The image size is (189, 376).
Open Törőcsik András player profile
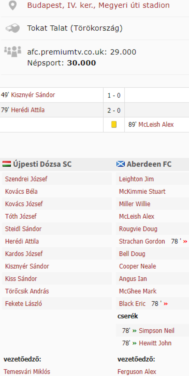point(27,291)
